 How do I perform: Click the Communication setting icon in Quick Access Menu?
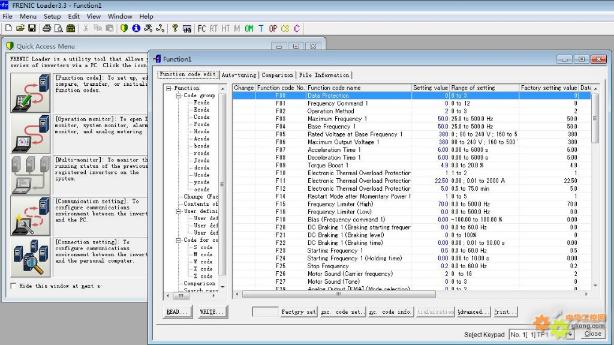coord(31,216)
